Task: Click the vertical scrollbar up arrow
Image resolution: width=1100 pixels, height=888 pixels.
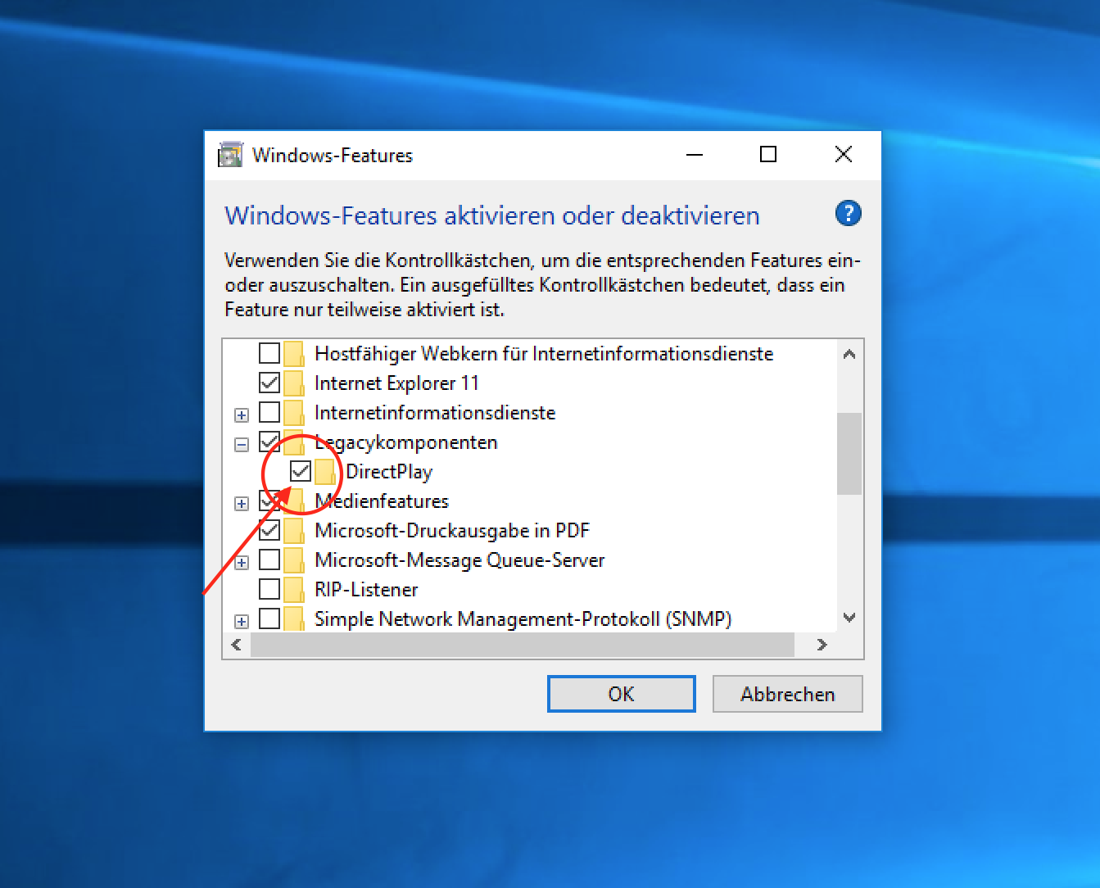Action: point(849,354)
